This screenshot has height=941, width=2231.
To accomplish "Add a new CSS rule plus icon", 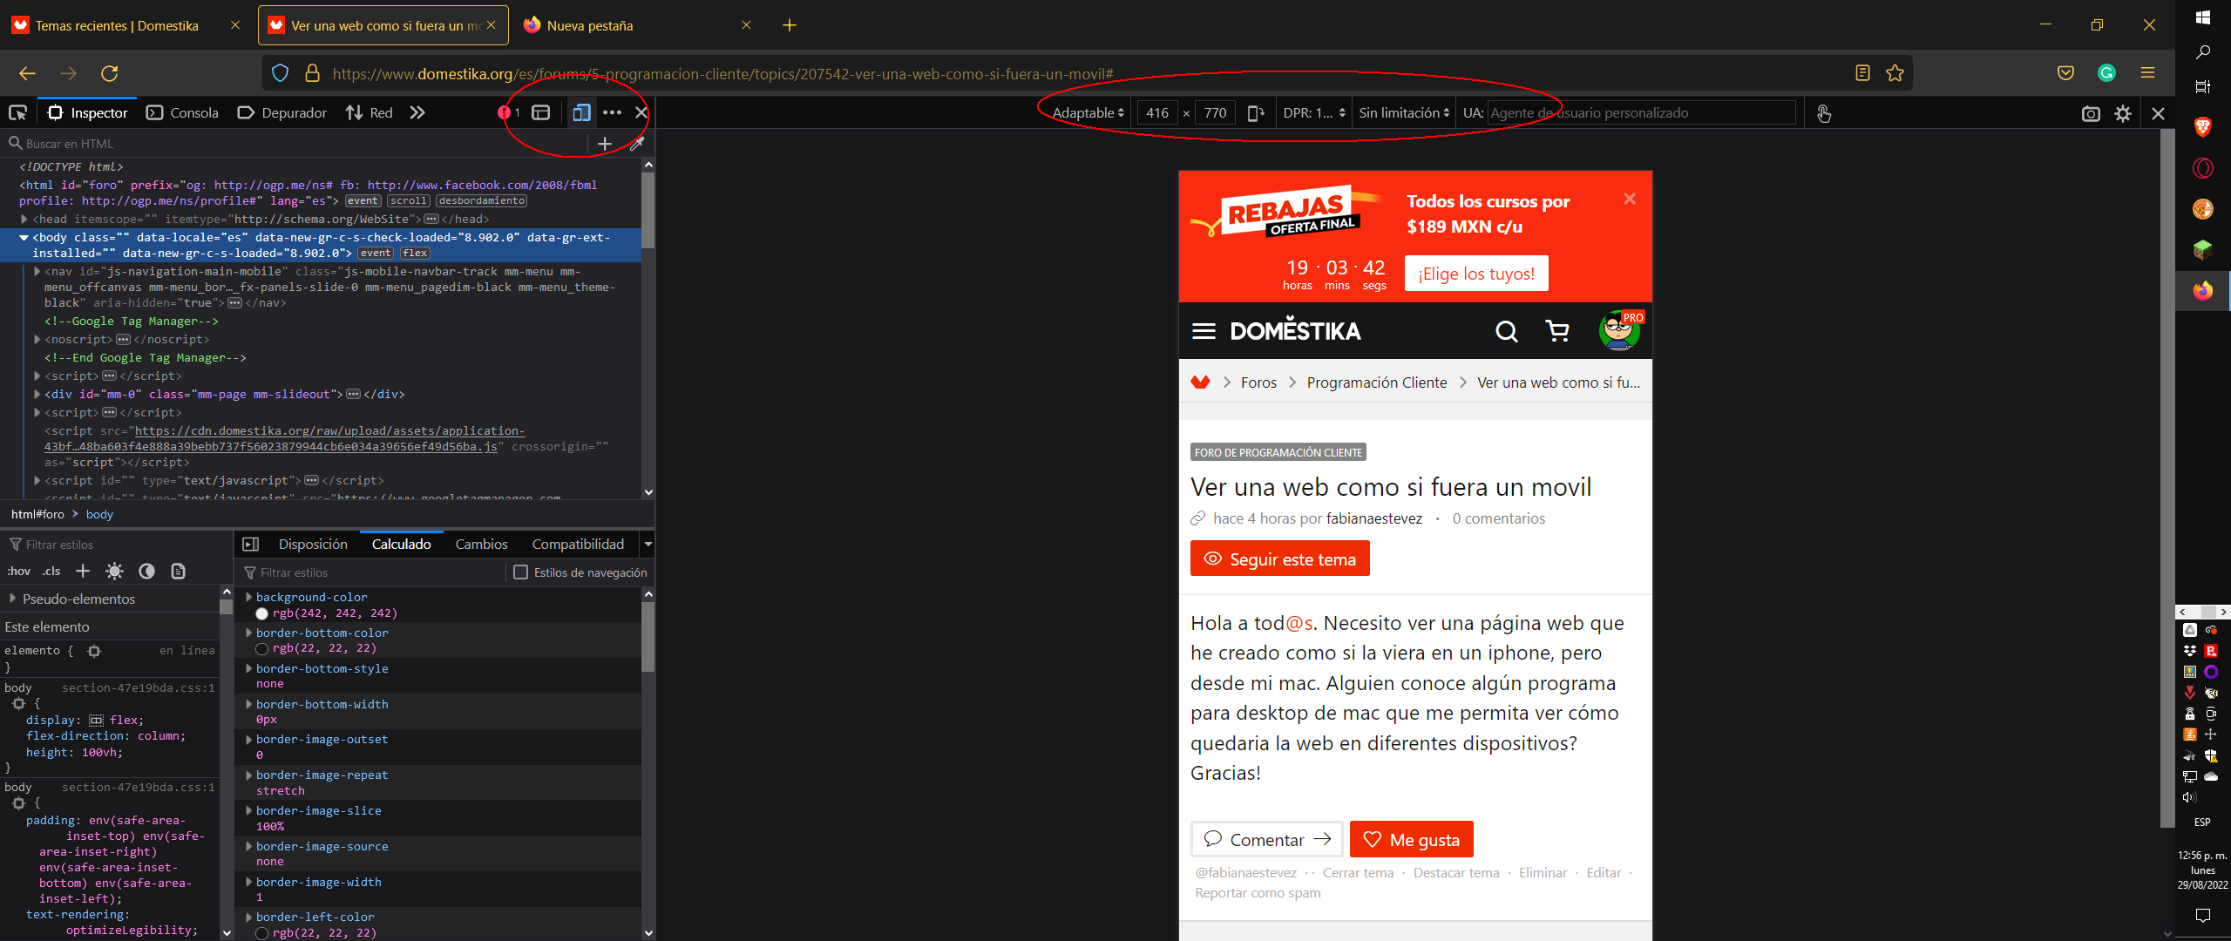I will (83, 571).
